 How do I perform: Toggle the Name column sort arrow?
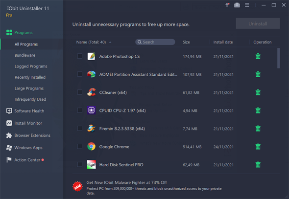click(x=110, y=43)
